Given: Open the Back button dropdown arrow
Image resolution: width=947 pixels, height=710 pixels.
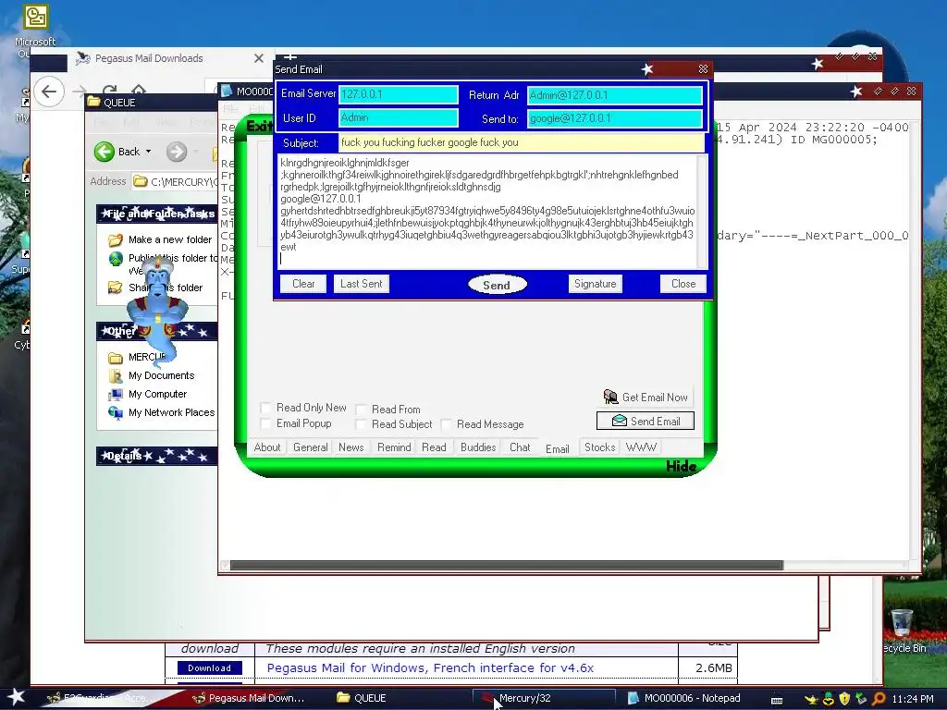Looking at the screenshot, I should click(x=148, y=152).
